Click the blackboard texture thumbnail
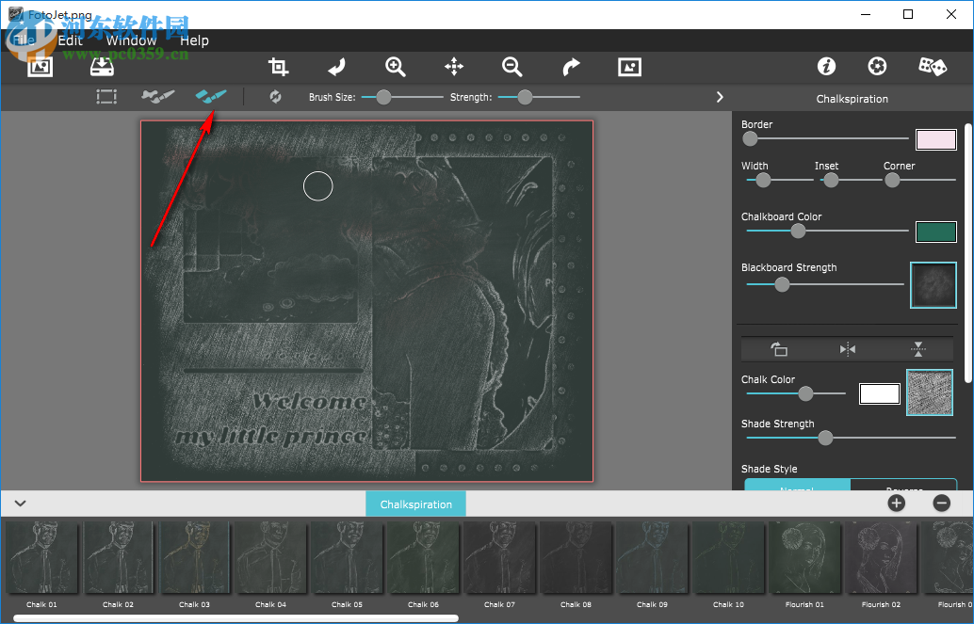Image resolution: width=974 pixels, height=624 pixels. click(x=933, y=285)
